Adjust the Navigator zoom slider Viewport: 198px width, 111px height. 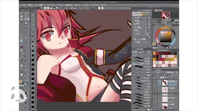157,20
